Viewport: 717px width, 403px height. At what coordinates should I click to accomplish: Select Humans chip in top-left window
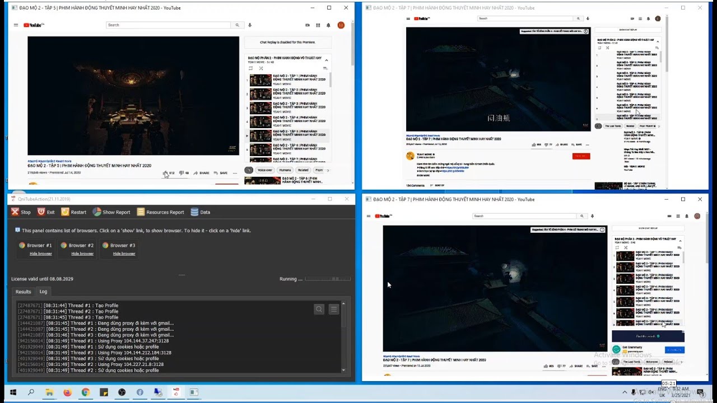[x=285, y=170]
